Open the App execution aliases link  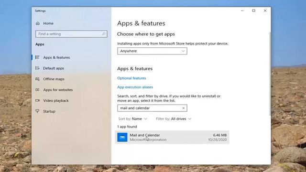click(135, 87)
